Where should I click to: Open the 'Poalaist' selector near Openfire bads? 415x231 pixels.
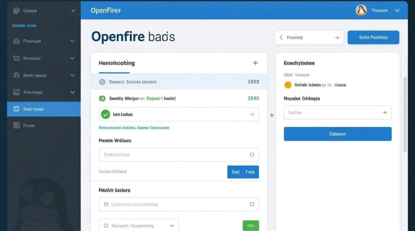click(x=309, y=37)
